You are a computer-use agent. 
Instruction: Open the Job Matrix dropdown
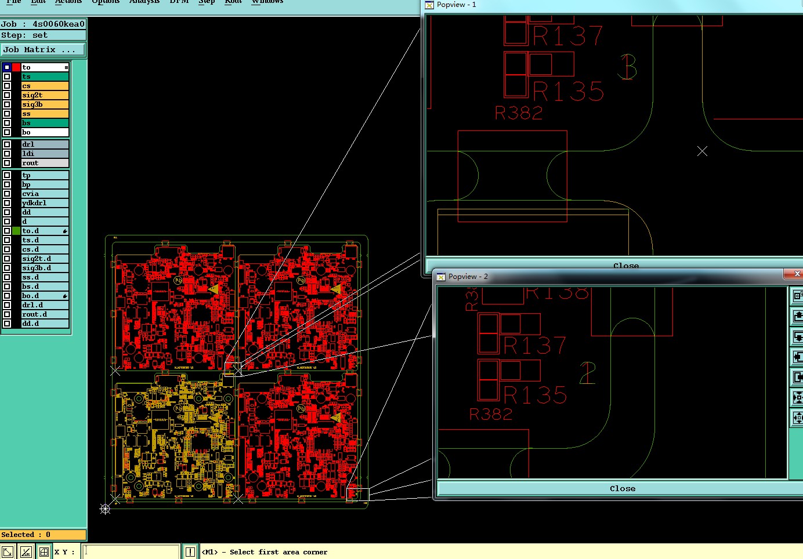tap(44, 50)
